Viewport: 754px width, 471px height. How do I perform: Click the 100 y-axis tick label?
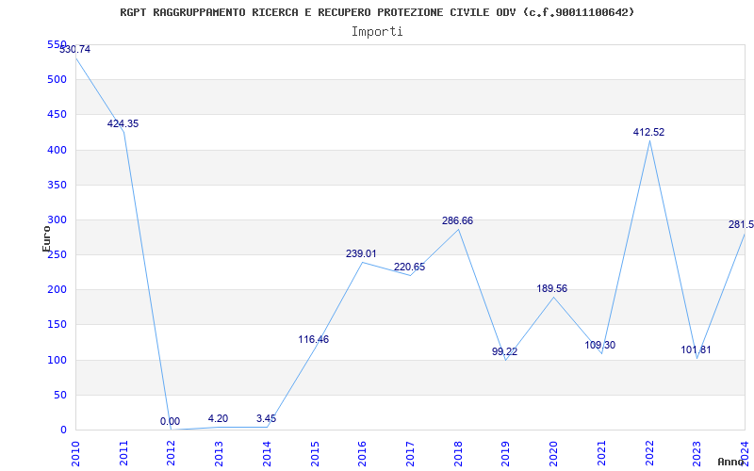click(x=57, y=360)
